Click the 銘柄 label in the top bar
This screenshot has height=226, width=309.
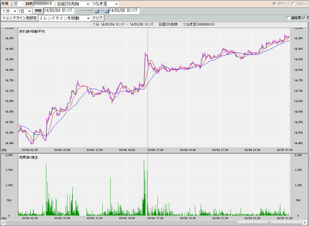point(29,4)
